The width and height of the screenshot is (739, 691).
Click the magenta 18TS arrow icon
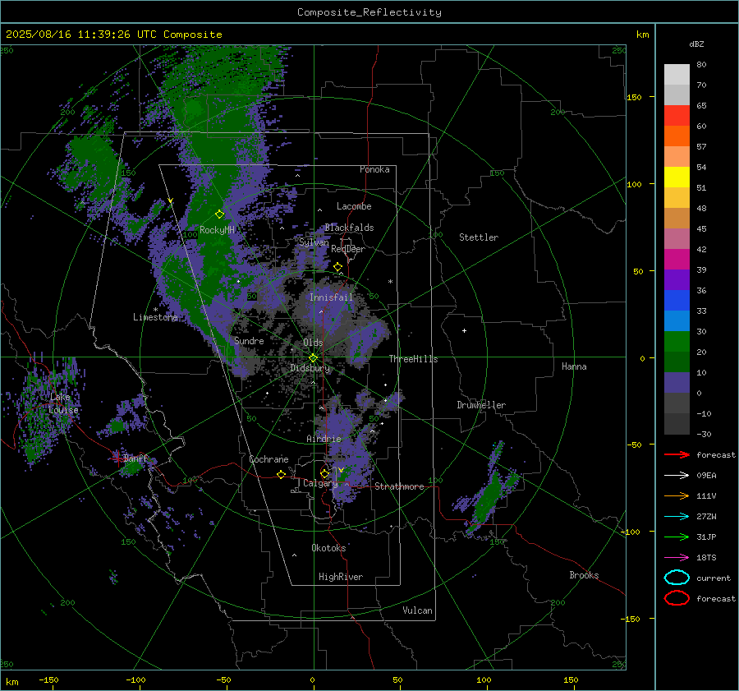677,558
